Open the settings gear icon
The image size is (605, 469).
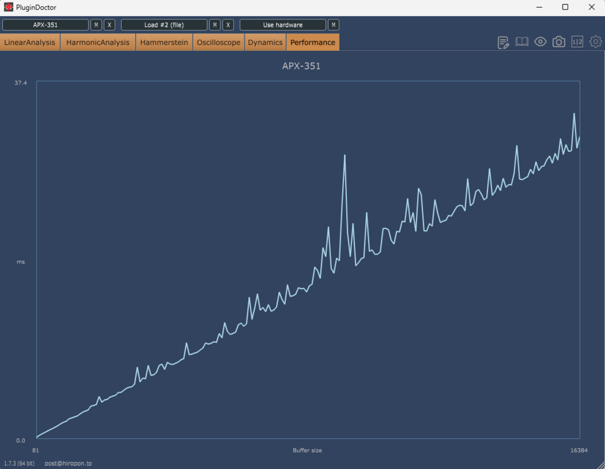pyautogui.click(x=596, y=42)
